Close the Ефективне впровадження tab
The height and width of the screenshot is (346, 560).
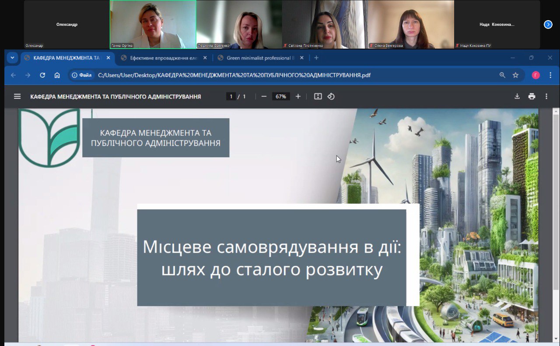click(205, 58)
